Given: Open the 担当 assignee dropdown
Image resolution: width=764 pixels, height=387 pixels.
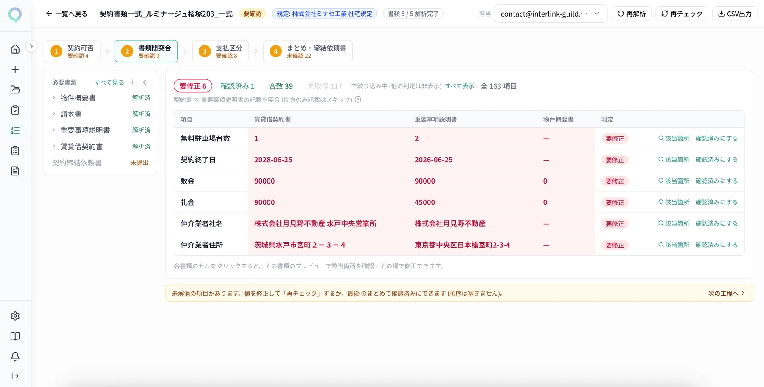Looking at the screenshot, I should (x=551, y=14).
